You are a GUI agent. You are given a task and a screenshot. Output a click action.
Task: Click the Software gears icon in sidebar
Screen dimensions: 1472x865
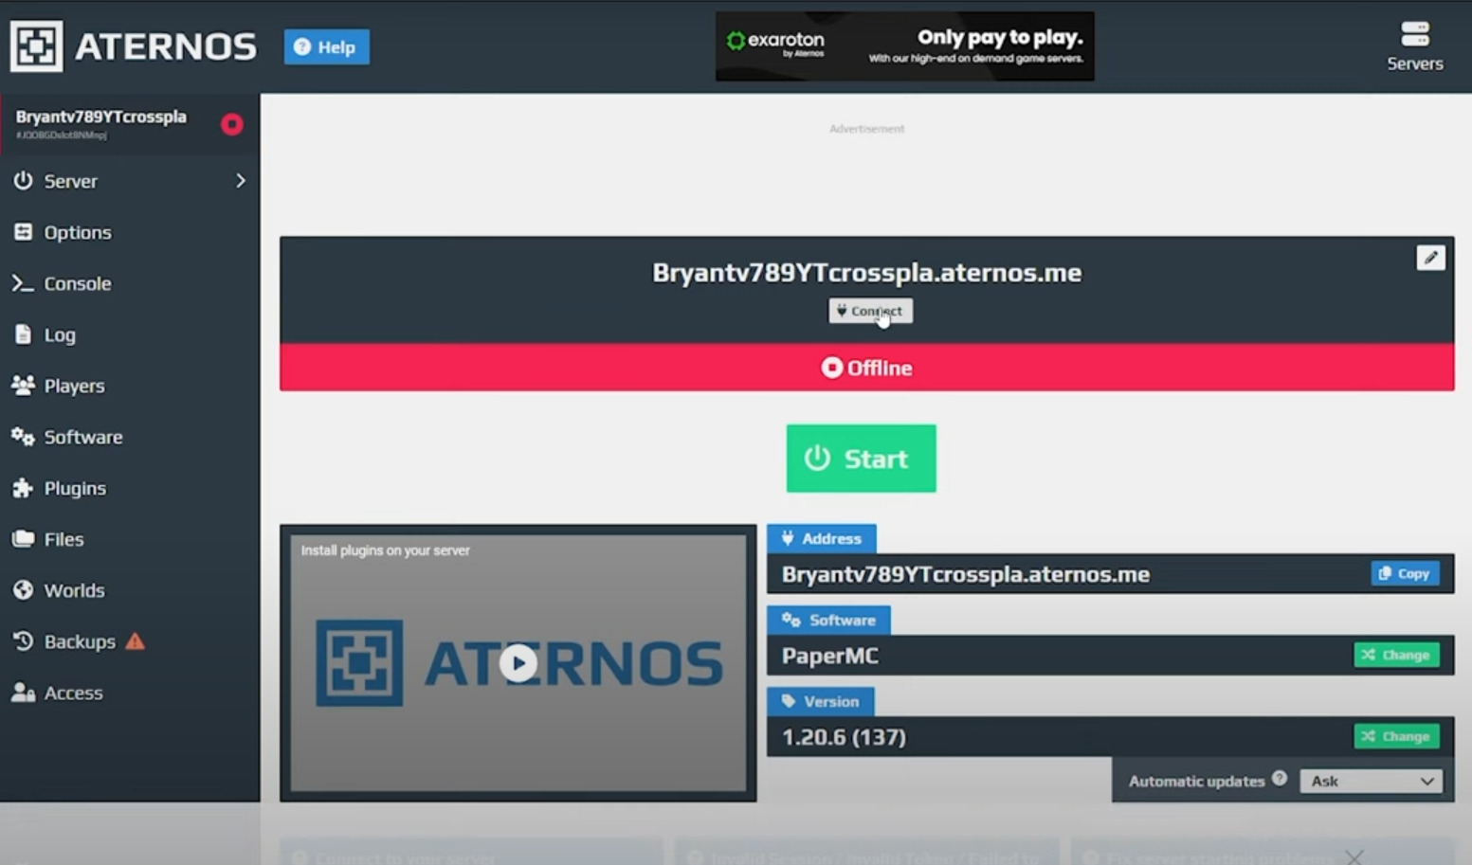(x=23, y=436)
